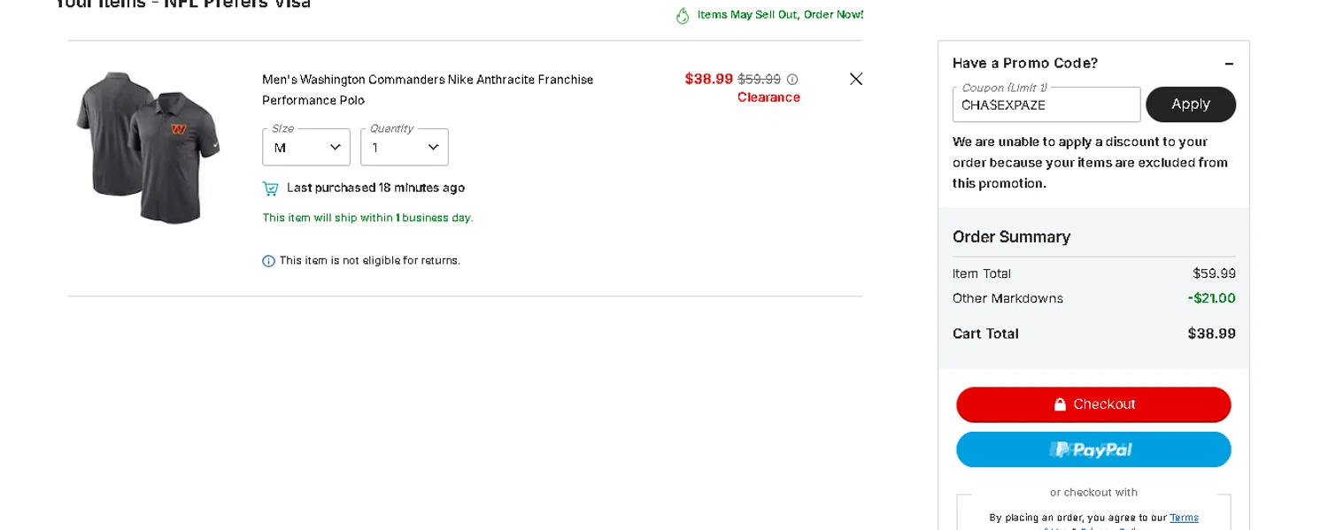Click the "Have a Promo Code?" heading
This screenshot has height=530, width=1328.
tap(1025, 64)
